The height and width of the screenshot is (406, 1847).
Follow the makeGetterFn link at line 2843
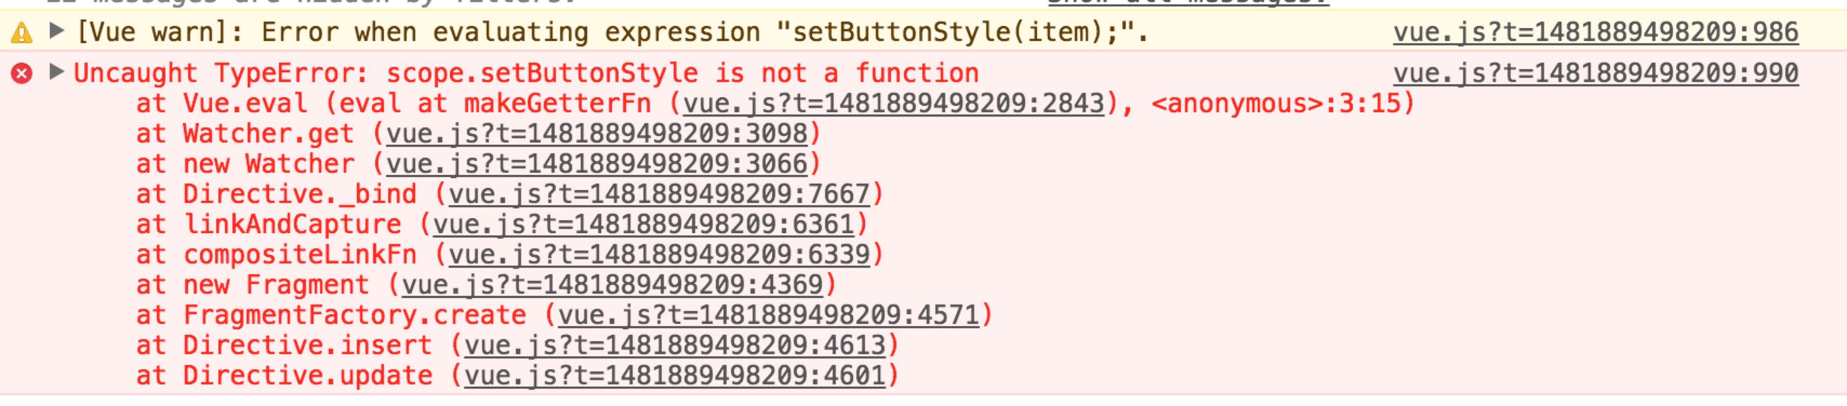click(893, 104)
